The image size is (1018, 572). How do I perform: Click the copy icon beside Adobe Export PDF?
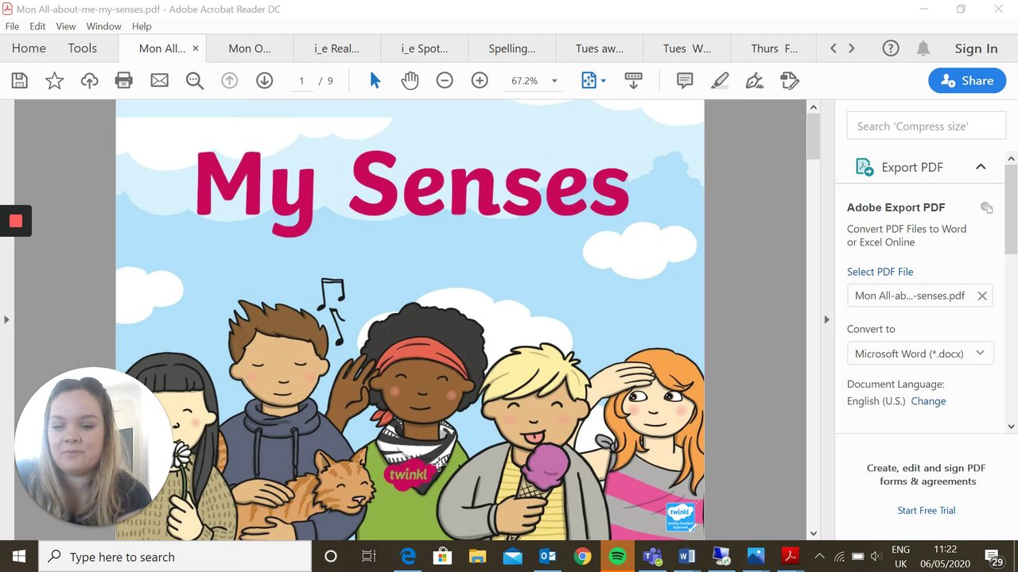point(986,207)
